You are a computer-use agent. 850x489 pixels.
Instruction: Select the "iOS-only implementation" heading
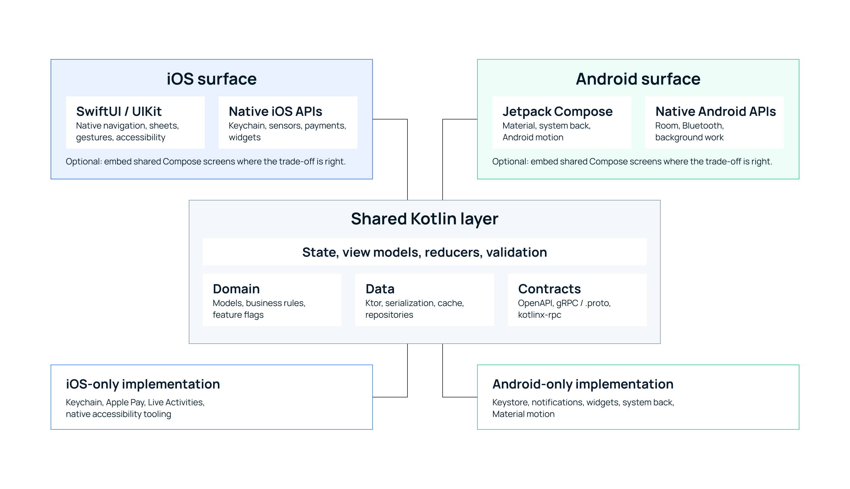click(x=143, y=384)
